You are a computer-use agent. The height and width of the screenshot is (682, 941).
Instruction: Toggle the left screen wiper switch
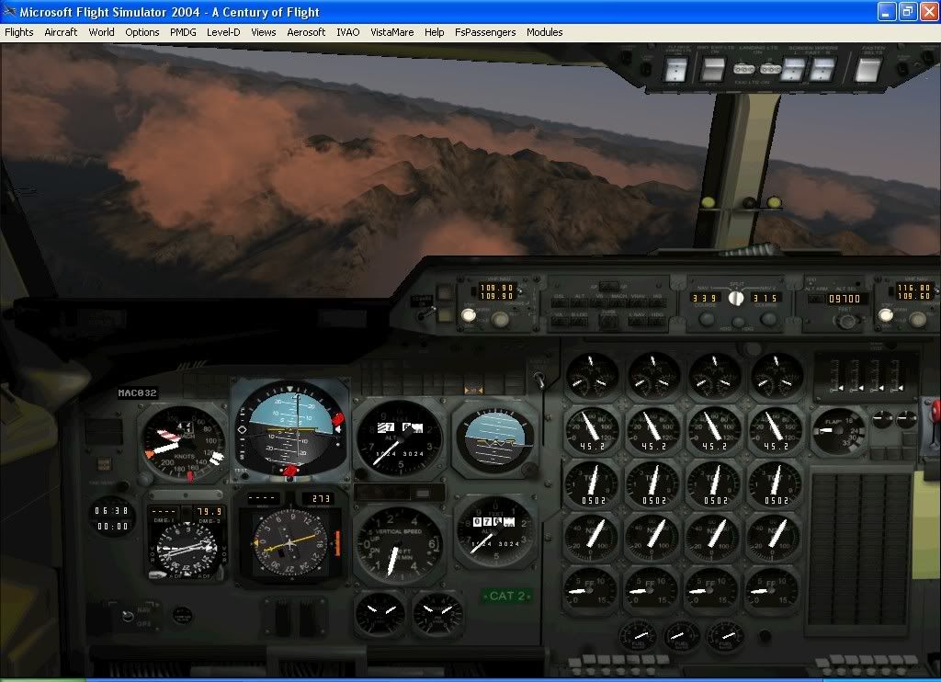coord(792,68)
